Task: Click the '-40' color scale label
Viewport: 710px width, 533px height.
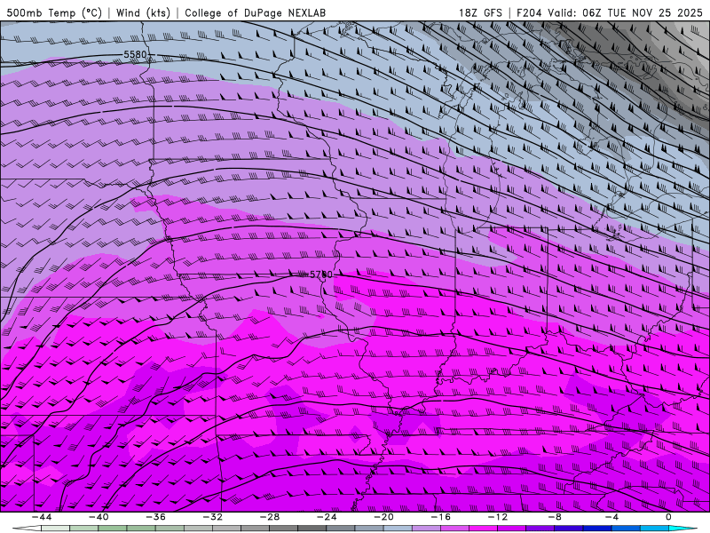Action: tap(99, 517)
